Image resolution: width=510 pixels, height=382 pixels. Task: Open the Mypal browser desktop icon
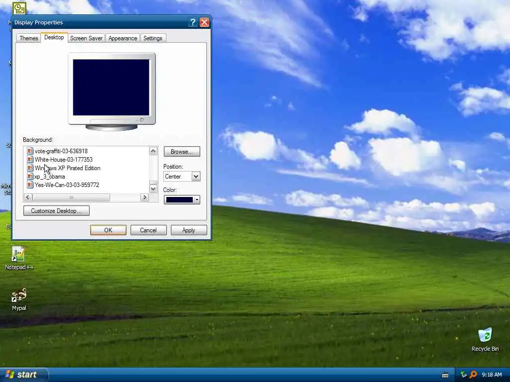[19, 299]
